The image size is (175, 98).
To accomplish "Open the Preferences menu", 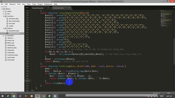I will [48, 4].
